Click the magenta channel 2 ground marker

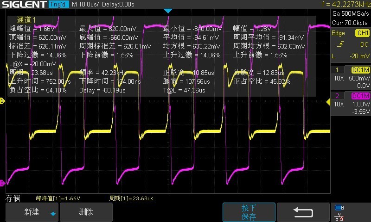click(2, 182)
